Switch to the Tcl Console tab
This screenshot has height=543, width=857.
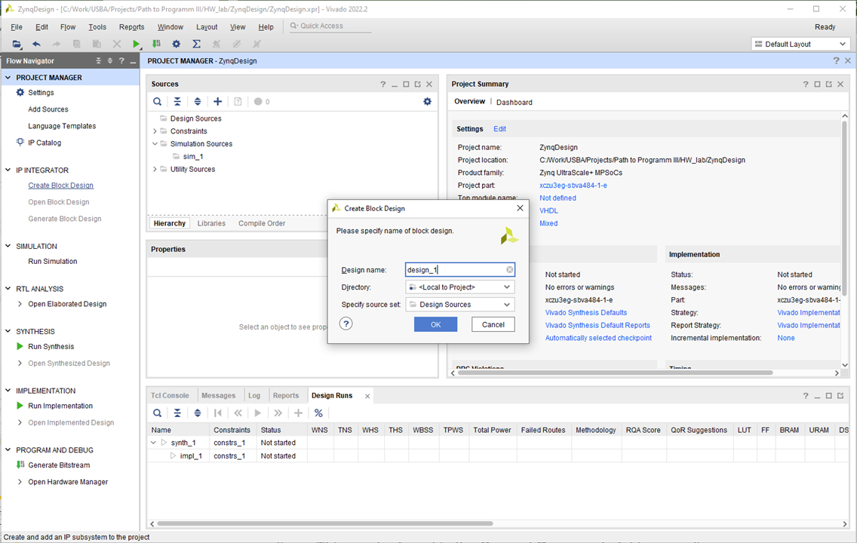[170, 395]
